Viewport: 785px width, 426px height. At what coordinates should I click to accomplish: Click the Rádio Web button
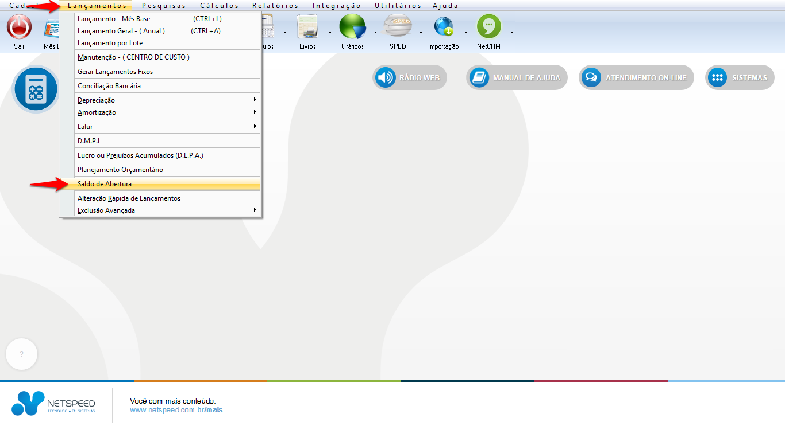410,77
